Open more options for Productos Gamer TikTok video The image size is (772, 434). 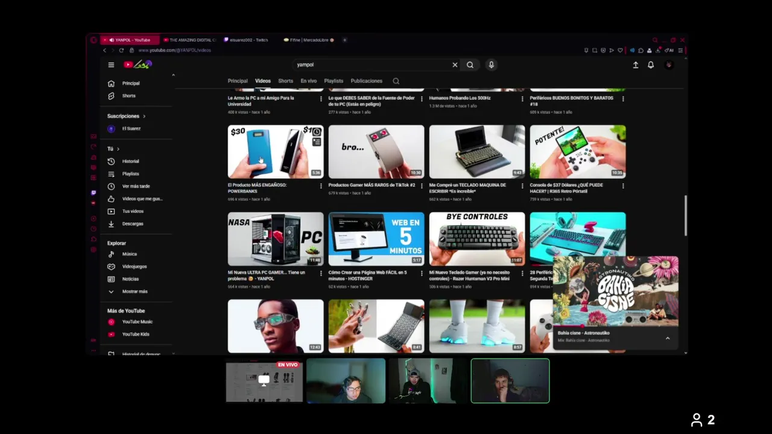[x=422, y=186]
